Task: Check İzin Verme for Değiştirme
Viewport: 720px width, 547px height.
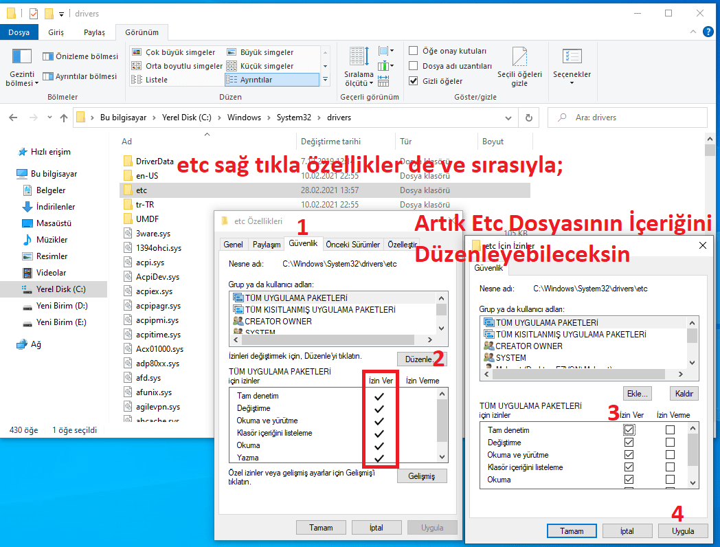Action: point(670,443)
